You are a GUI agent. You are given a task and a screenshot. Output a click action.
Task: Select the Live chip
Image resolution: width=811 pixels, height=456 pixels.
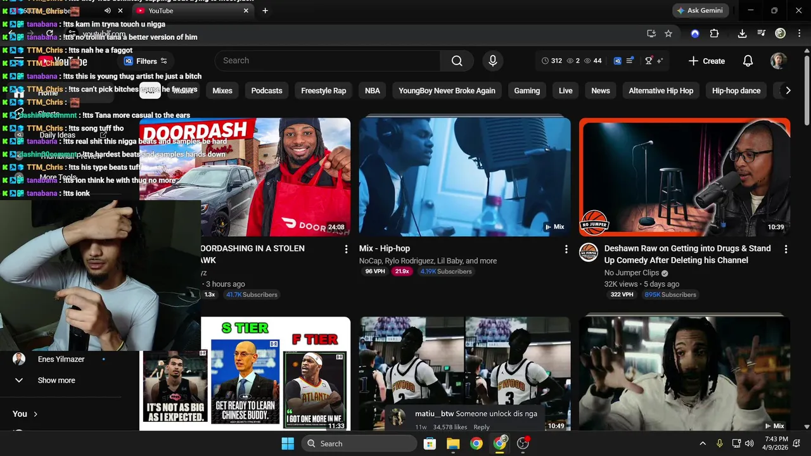coord(566,91)
